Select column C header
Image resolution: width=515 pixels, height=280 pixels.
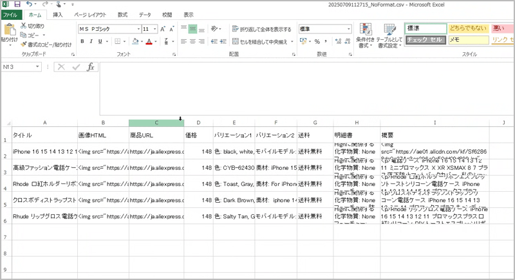(156, 123)
